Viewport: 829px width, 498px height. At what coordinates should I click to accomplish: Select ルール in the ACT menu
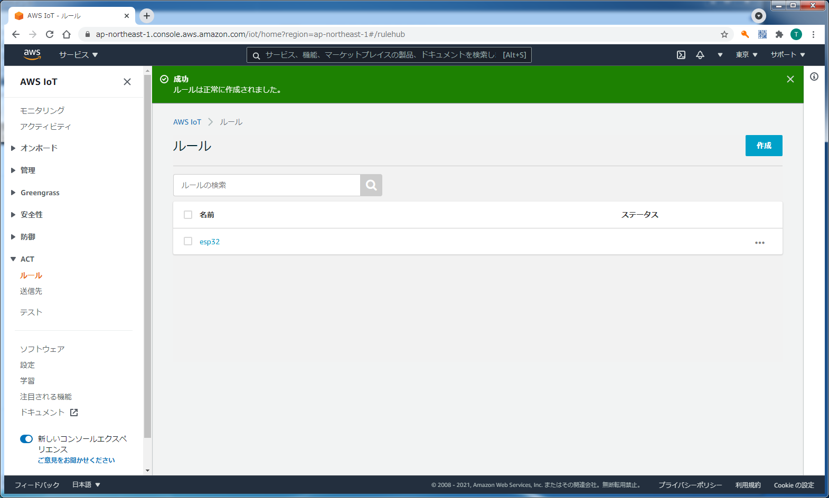(31, 275)
